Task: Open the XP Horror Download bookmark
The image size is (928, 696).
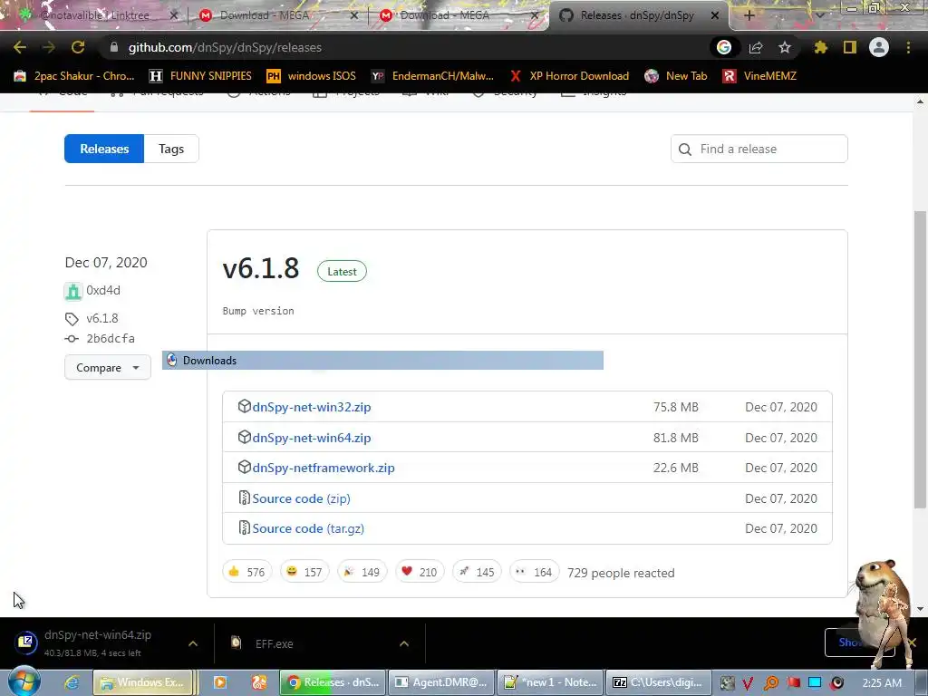Action: coord(569,76)
